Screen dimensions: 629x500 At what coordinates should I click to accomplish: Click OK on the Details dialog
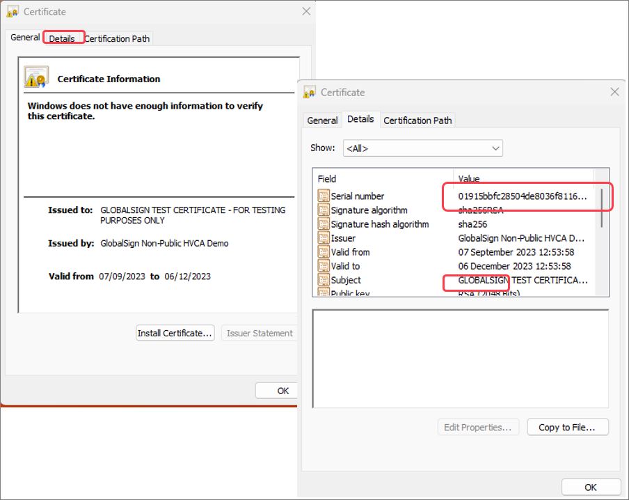click(x=591, y=487)
